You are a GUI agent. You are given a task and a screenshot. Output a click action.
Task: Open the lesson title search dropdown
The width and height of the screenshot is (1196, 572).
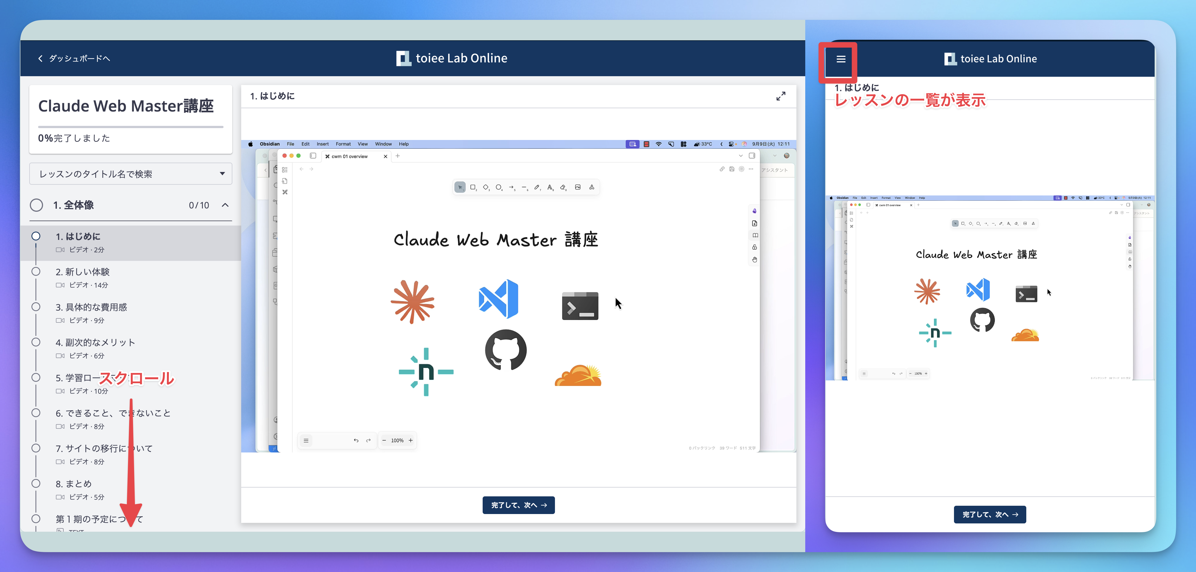[131, 174]
